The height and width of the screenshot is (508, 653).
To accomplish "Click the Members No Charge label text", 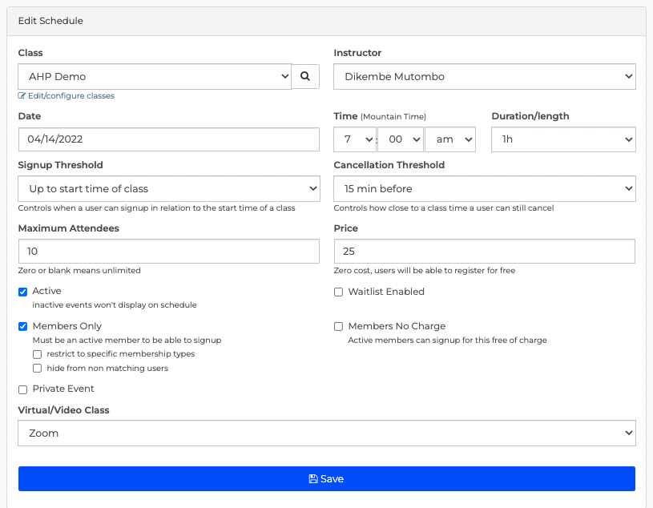I will click(x=397, y=326).
